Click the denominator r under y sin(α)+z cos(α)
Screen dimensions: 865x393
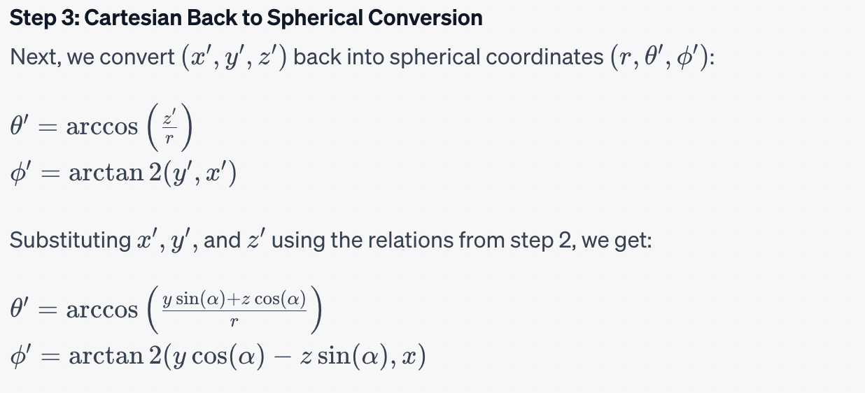[234, 322]
